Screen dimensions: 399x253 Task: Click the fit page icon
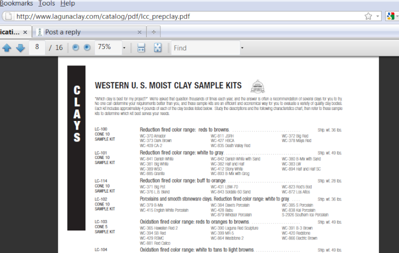tap(158, 47)
